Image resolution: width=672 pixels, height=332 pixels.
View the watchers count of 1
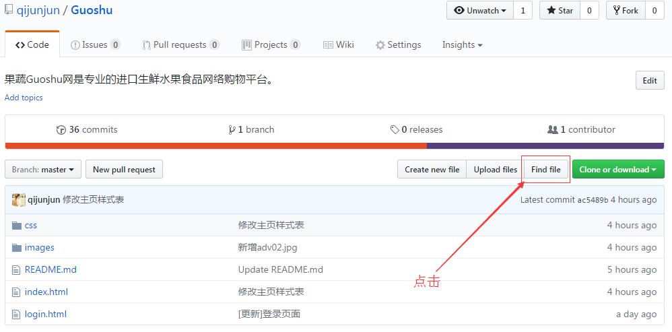coord(523,11)
